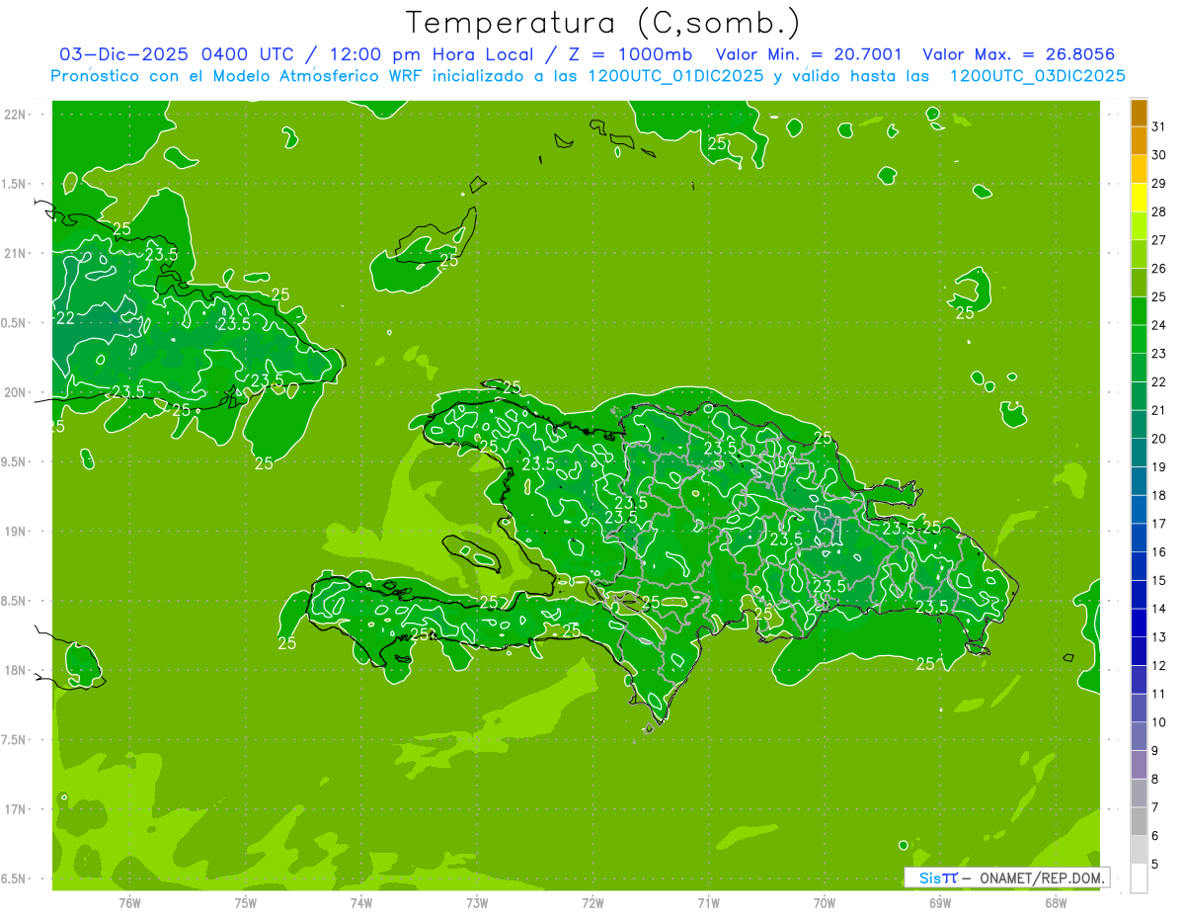Image resolution: width=1185 pixels, height=916 pixels.
Task: Click the "75W" longitude axis label
Action: pos(246,903)
